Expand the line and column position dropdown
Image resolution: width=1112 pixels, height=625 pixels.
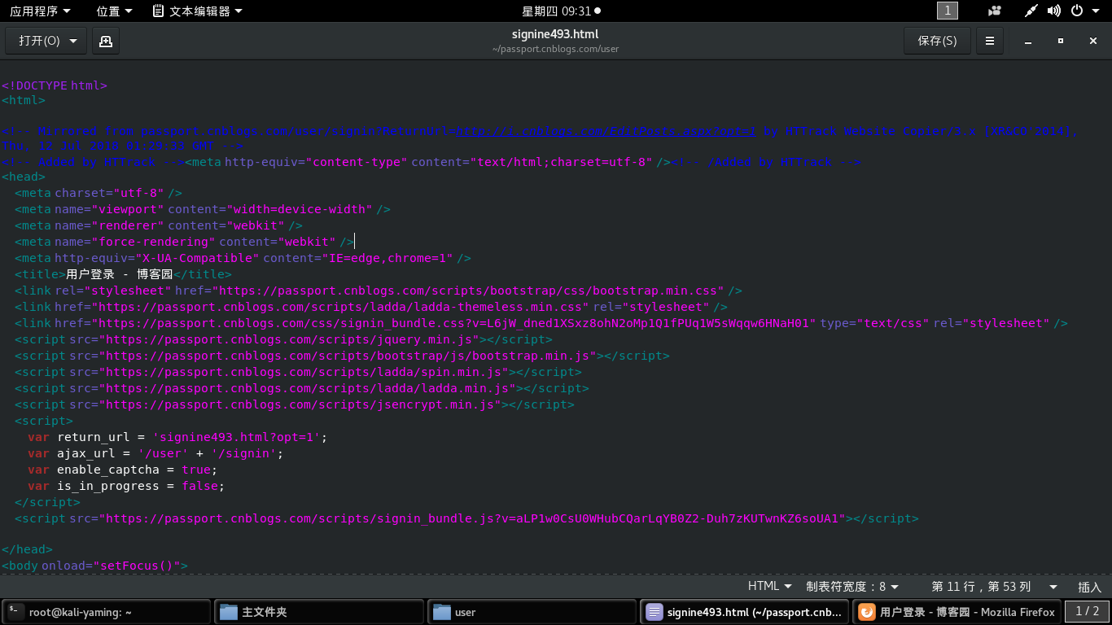[993, 587]
